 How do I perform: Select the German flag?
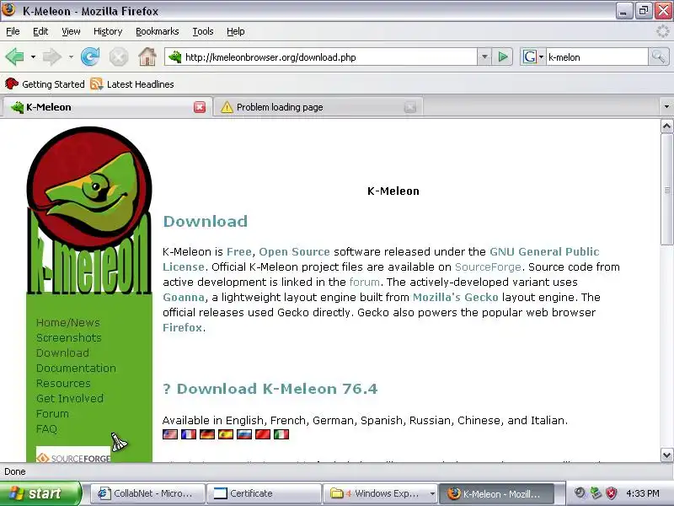pyautogui.click(x=207, y=434)
